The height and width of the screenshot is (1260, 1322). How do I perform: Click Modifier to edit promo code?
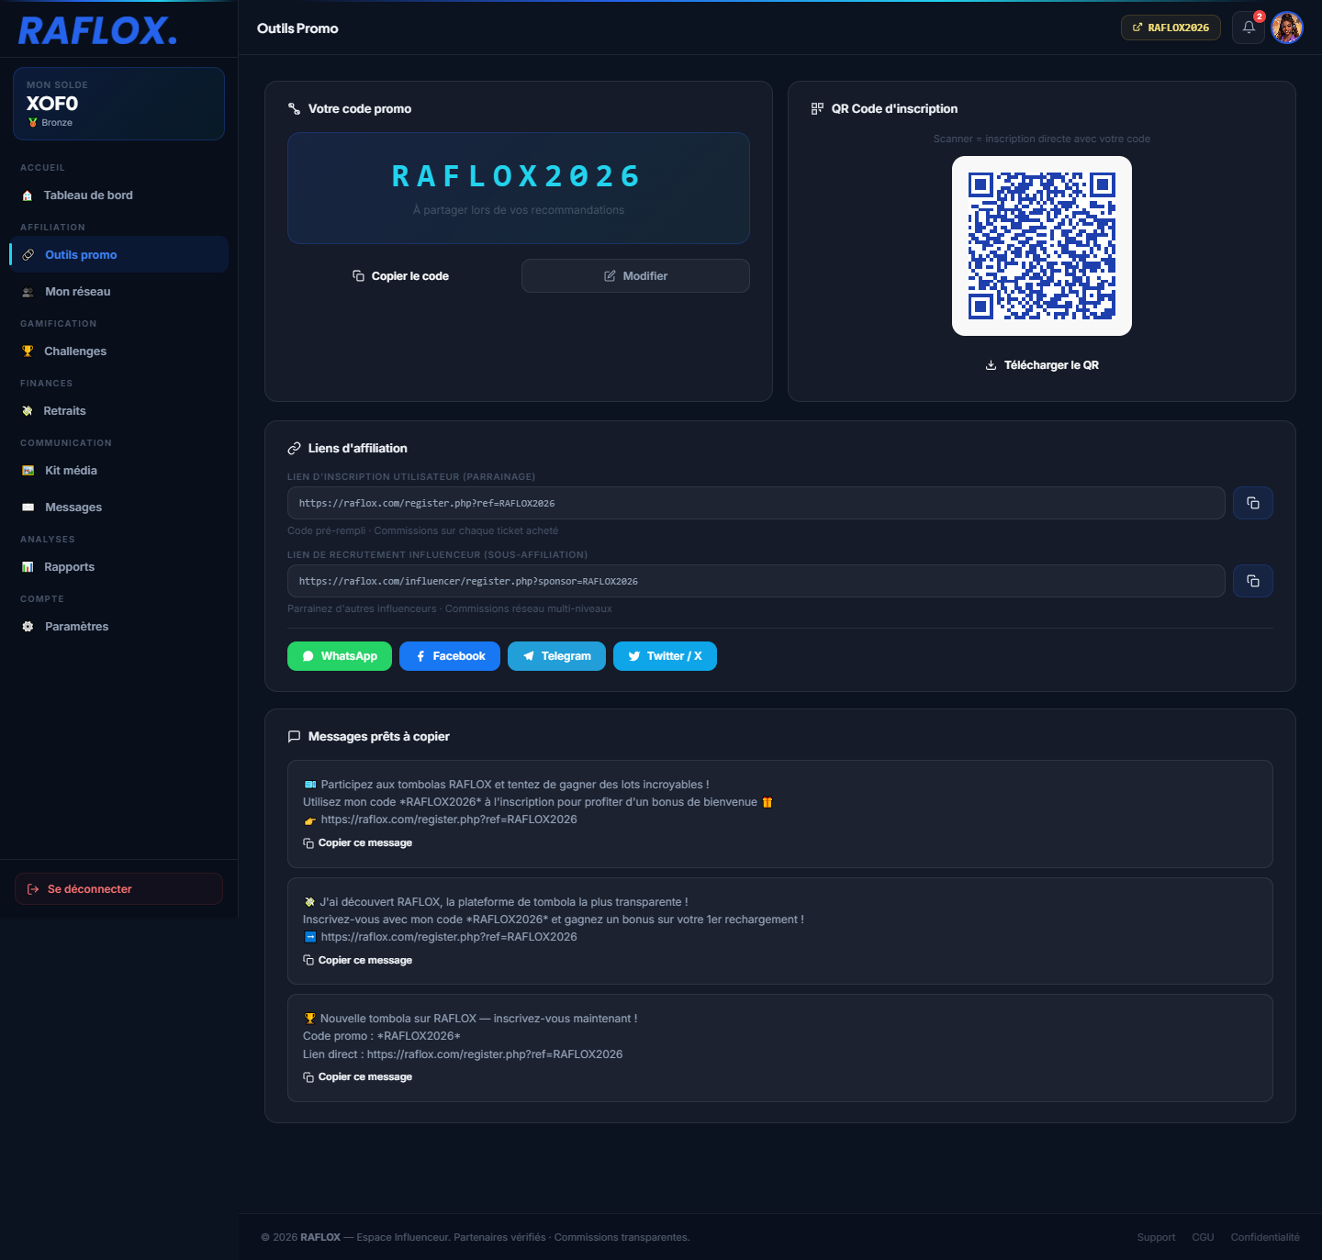[635, 276]
